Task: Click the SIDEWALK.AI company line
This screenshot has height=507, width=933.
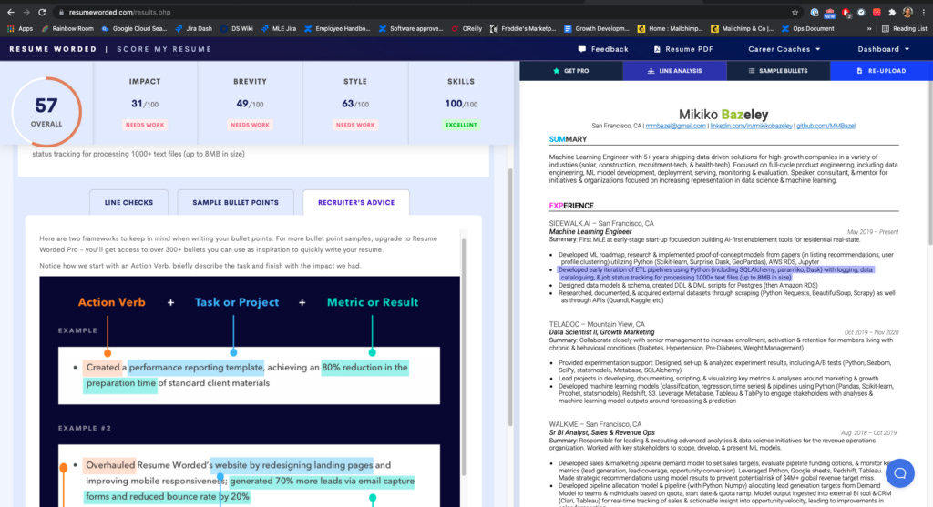Action: coord(601,224)
